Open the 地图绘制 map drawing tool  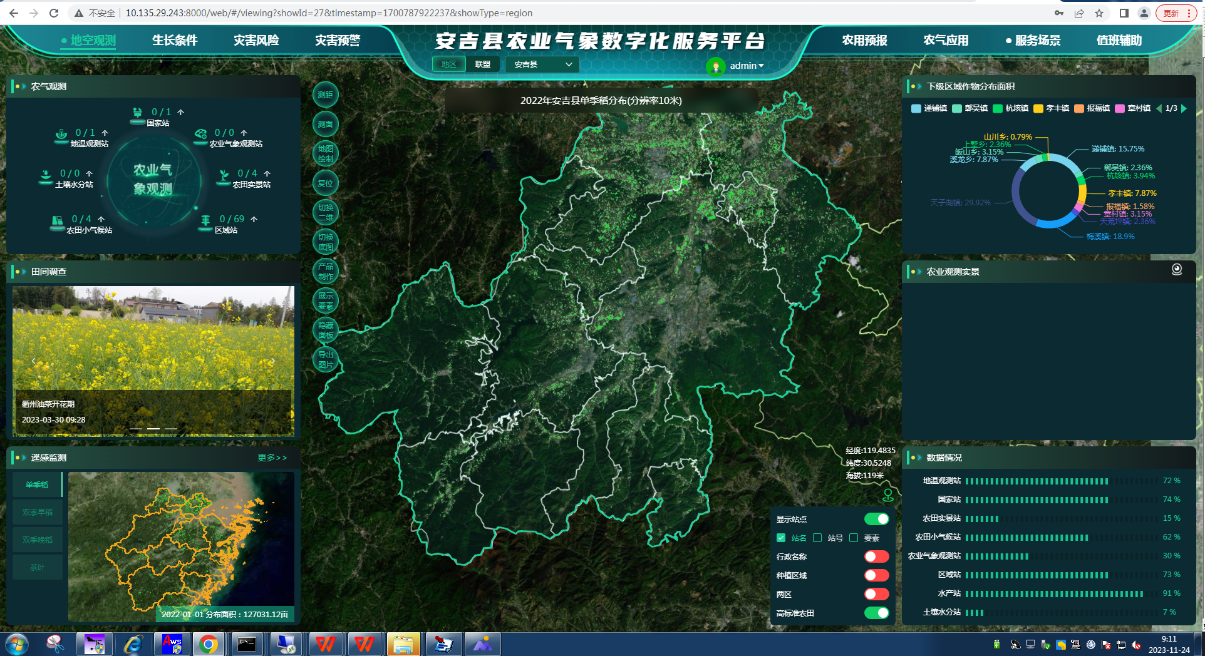tap(325, 154)
